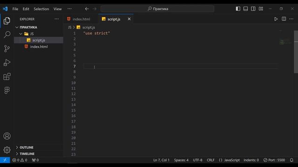Click the minimap preview
This screenshot has width=298, height=167.
285,42
